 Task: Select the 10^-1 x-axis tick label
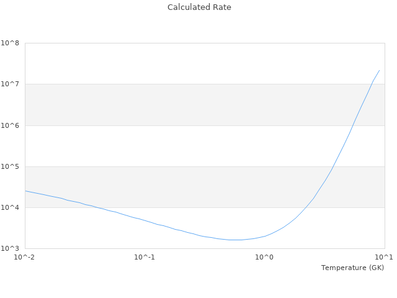(145, 257)
